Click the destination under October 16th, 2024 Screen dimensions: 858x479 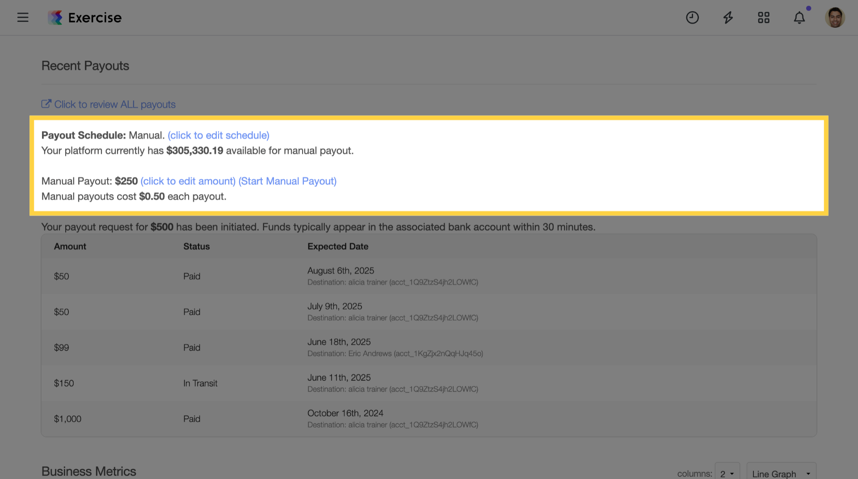[x=393, y=425]
